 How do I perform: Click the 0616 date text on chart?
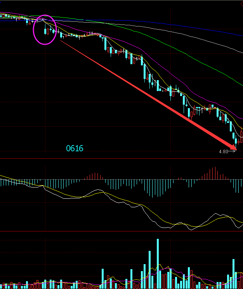(x=75, y=148)
